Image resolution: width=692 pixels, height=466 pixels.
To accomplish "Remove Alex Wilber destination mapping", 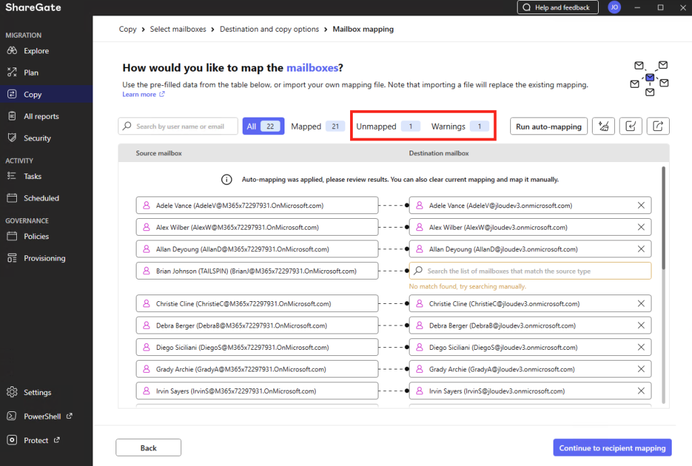I will [x=641, y=228].
